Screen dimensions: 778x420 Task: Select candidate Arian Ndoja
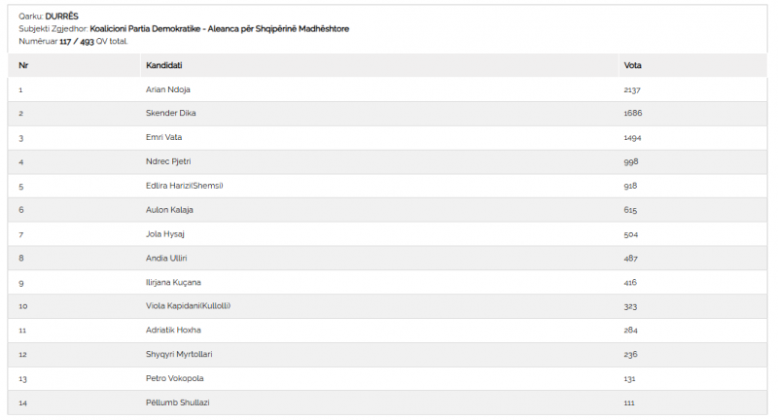click(x=167, y=89)
